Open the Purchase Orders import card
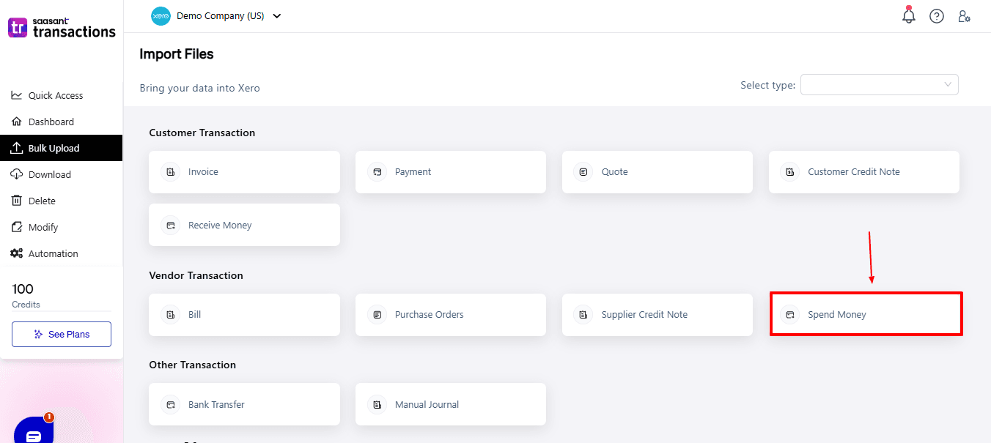 click(x=451, y=315)
